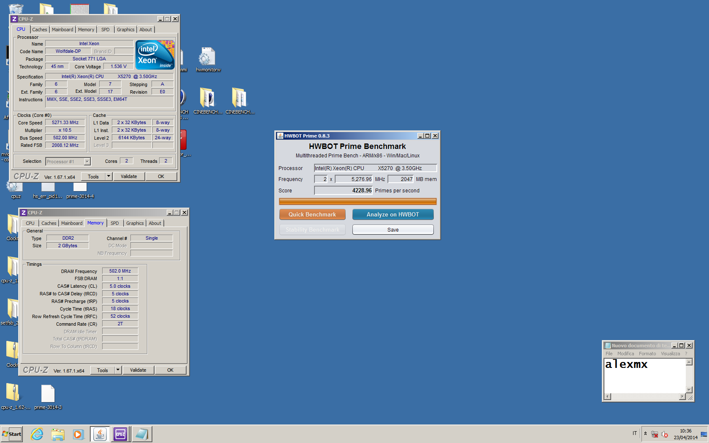The height and width of the screenshot is (443, 709).
Task: Click the Intel Xeon inside logo
Action: (x=155, y=55)
